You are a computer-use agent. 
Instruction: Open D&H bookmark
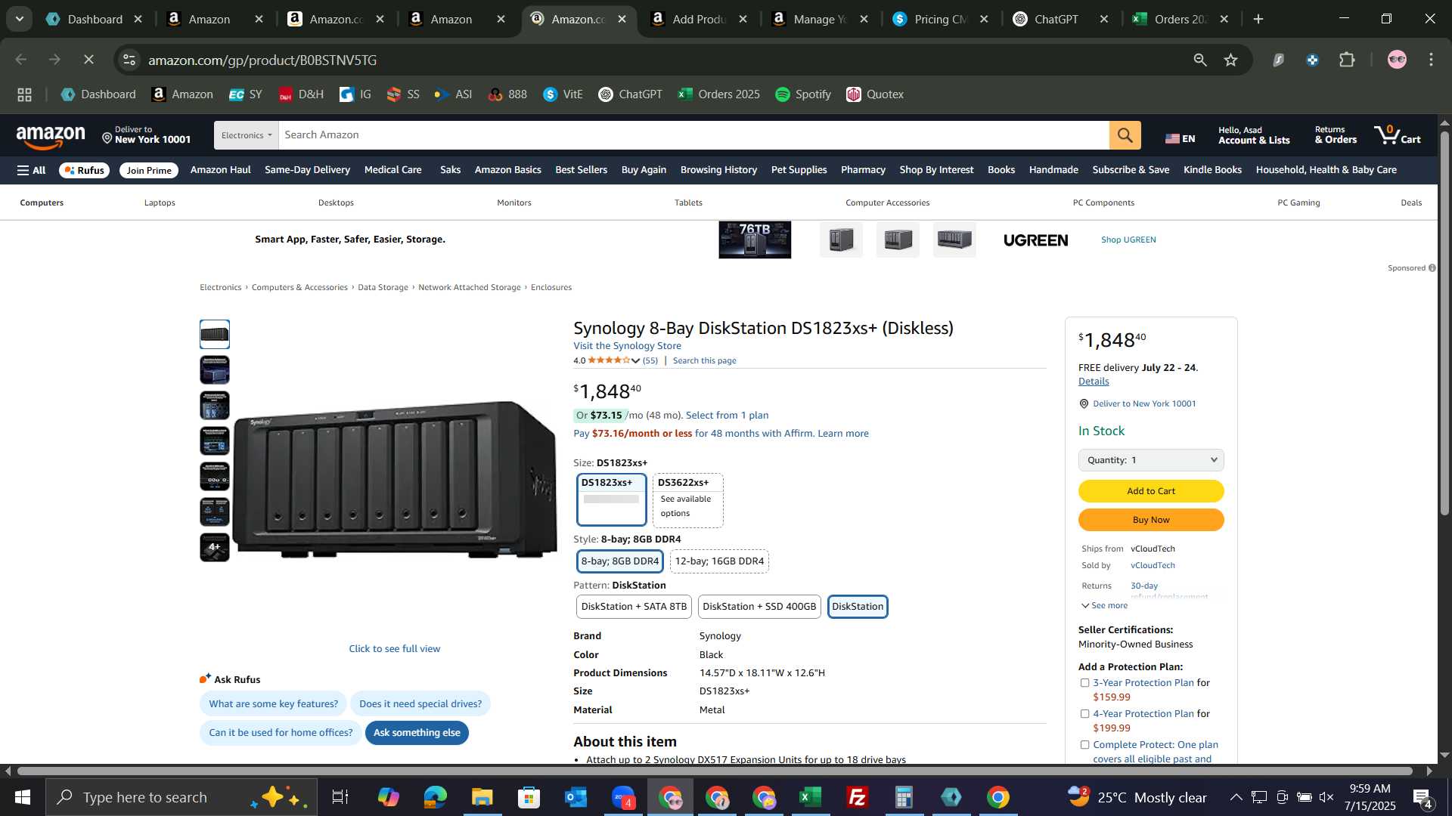[x=301, y=94]
